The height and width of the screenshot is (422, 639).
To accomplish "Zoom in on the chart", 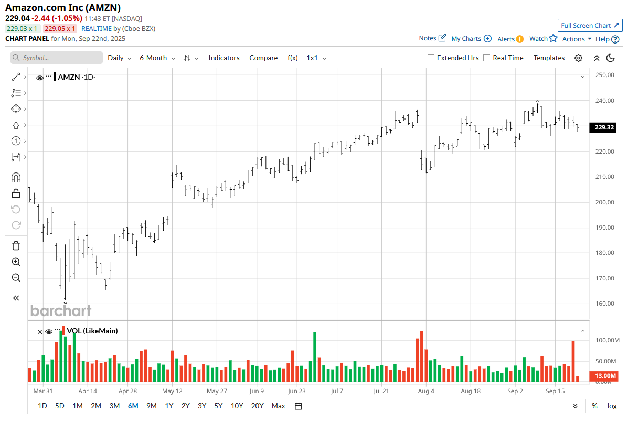I will click(x=16, y=262).
